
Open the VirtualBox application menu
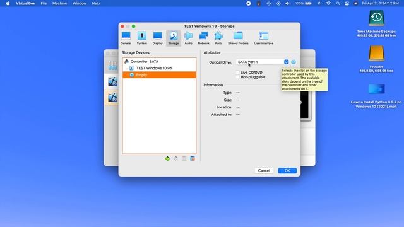tap(25, 3)
